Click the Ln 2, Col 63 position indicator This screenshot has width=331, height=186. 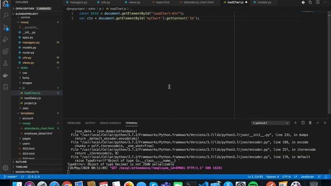[x=255, y=177]
